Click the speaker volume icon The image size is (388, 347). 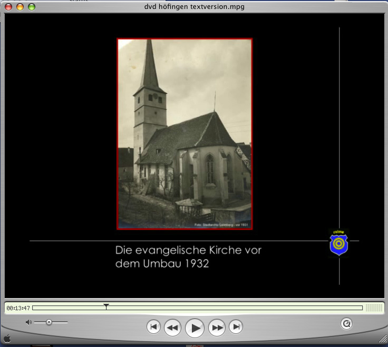coord(28,322)
